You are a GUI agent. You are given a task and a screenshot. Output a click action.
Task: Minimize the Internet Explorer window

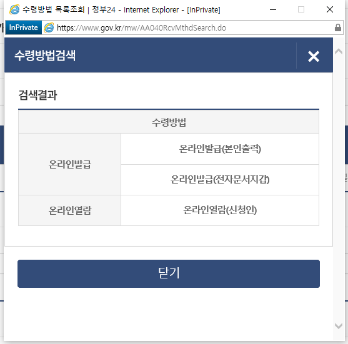[273, 9]
